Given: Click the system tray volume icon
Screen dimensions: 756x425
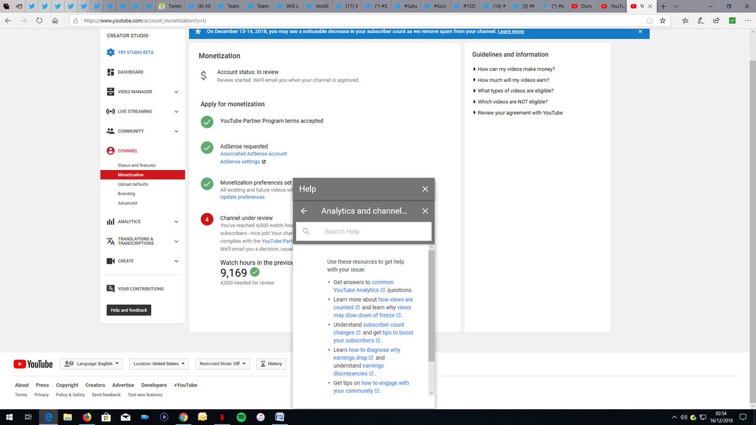Looking at the screenshot, I should point(683,417).
